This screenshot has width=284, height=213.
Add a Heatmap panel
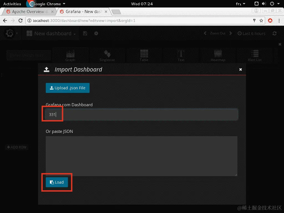[218, 55]
